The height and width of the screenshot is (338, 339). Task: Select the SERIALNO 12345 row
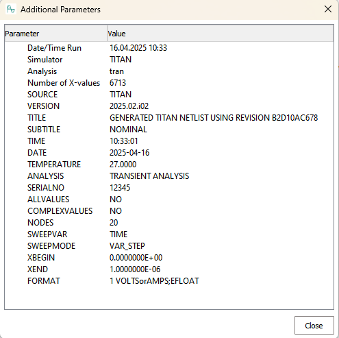click(169, 188)
